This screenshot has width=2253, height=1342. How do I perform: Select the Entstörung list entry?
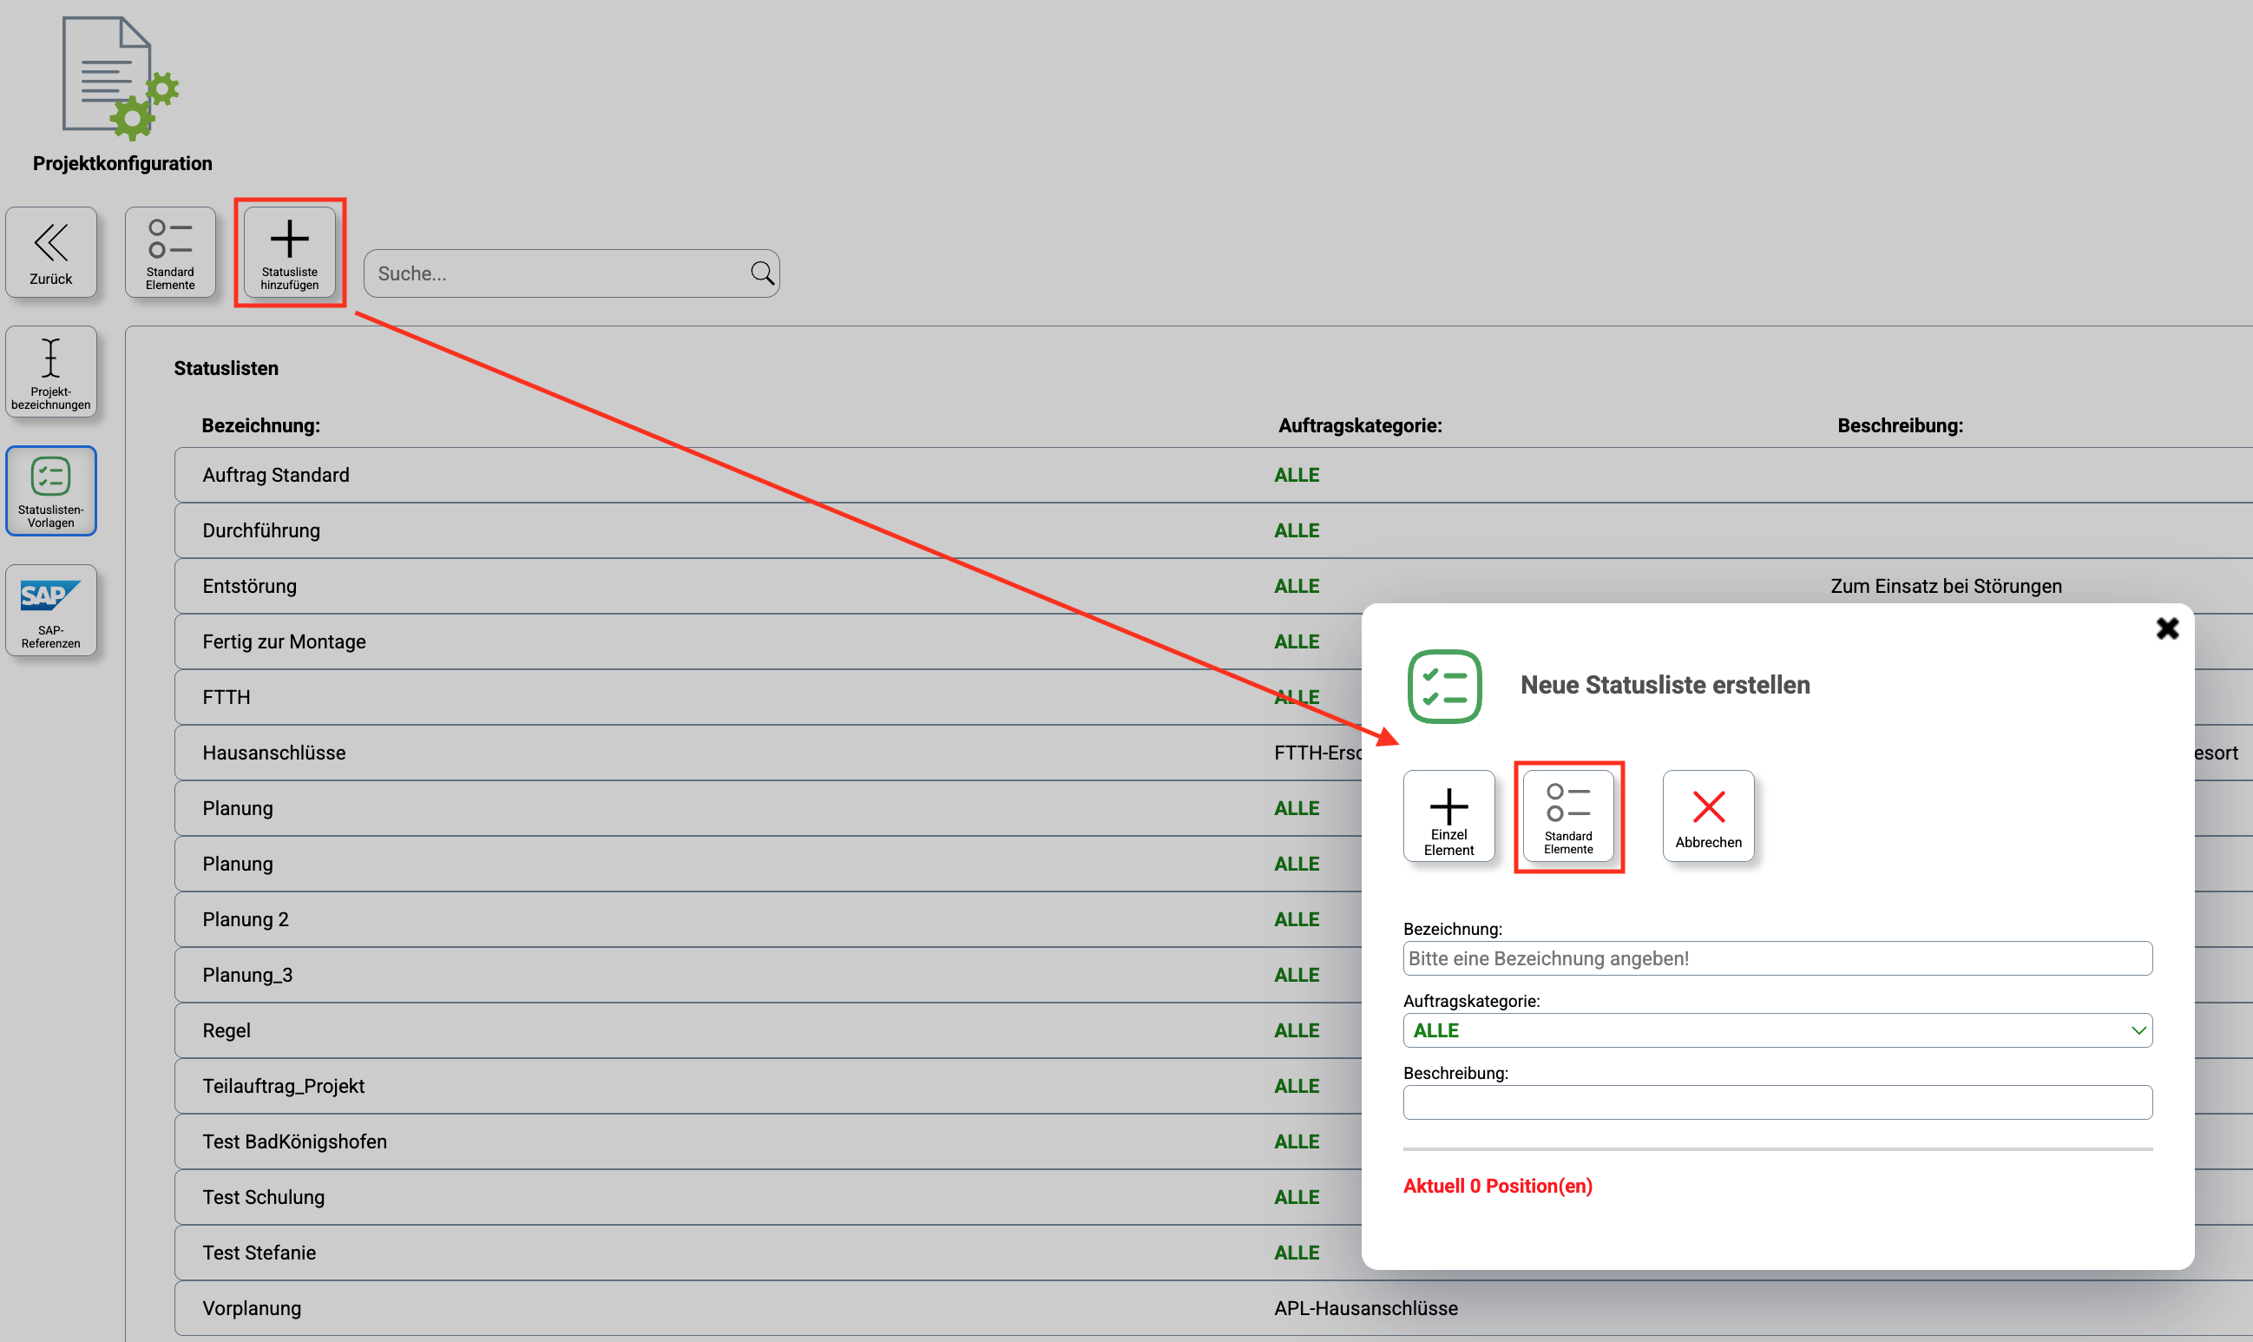(x=723, y=586)
